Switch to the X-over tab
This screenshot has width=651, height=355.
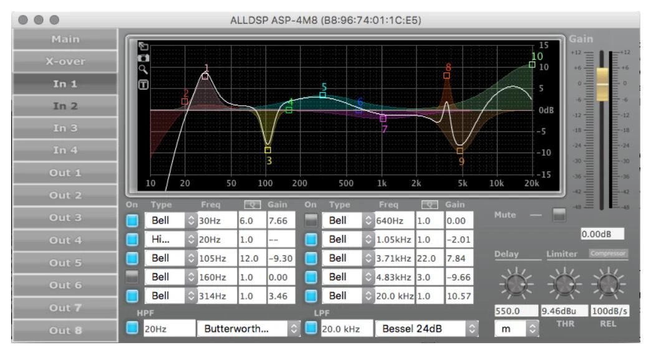pos(65,62)
